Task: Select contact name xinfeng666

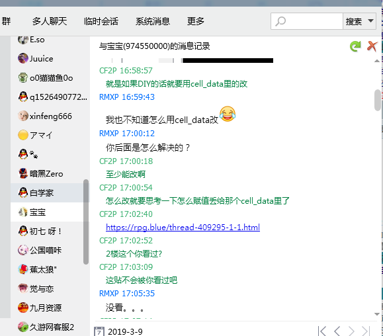Action: tap(50, 116)
